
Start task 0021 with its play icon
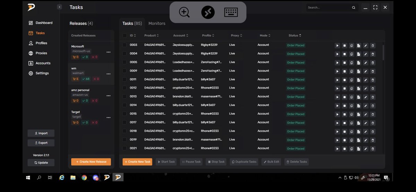click(x=337, y=149)
